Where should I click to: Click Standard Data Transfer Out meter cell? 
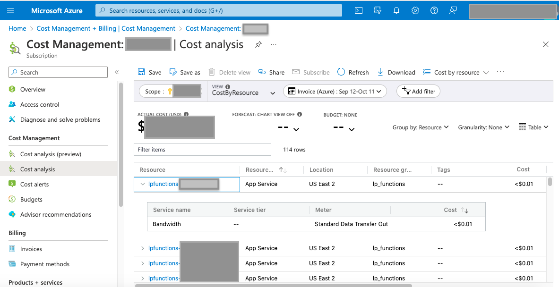[x=351, y=224]
